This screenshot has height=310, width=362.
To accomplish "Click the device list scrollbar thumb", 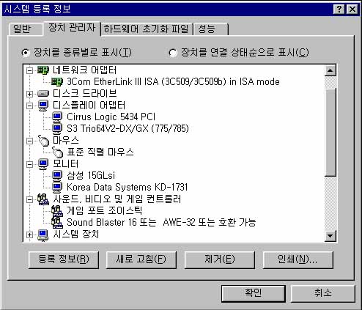I will click(330, 132).
